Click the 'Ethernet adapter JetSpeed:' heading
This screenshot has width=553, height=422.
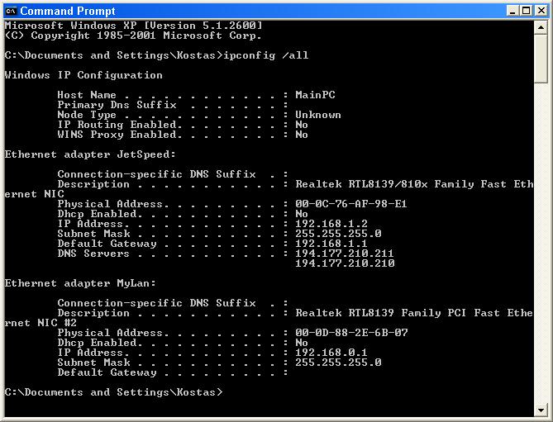coord(90,154)
